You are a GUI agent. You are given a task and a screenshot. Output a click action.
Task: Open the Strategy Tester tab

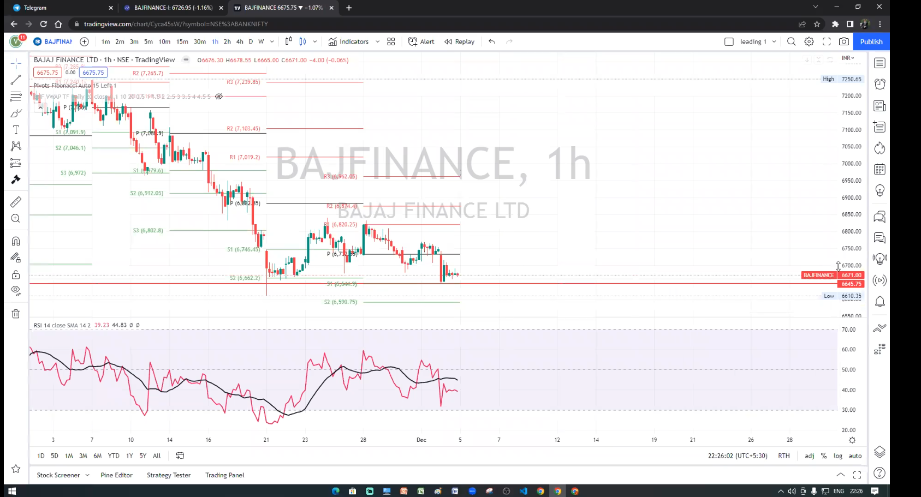168,475
